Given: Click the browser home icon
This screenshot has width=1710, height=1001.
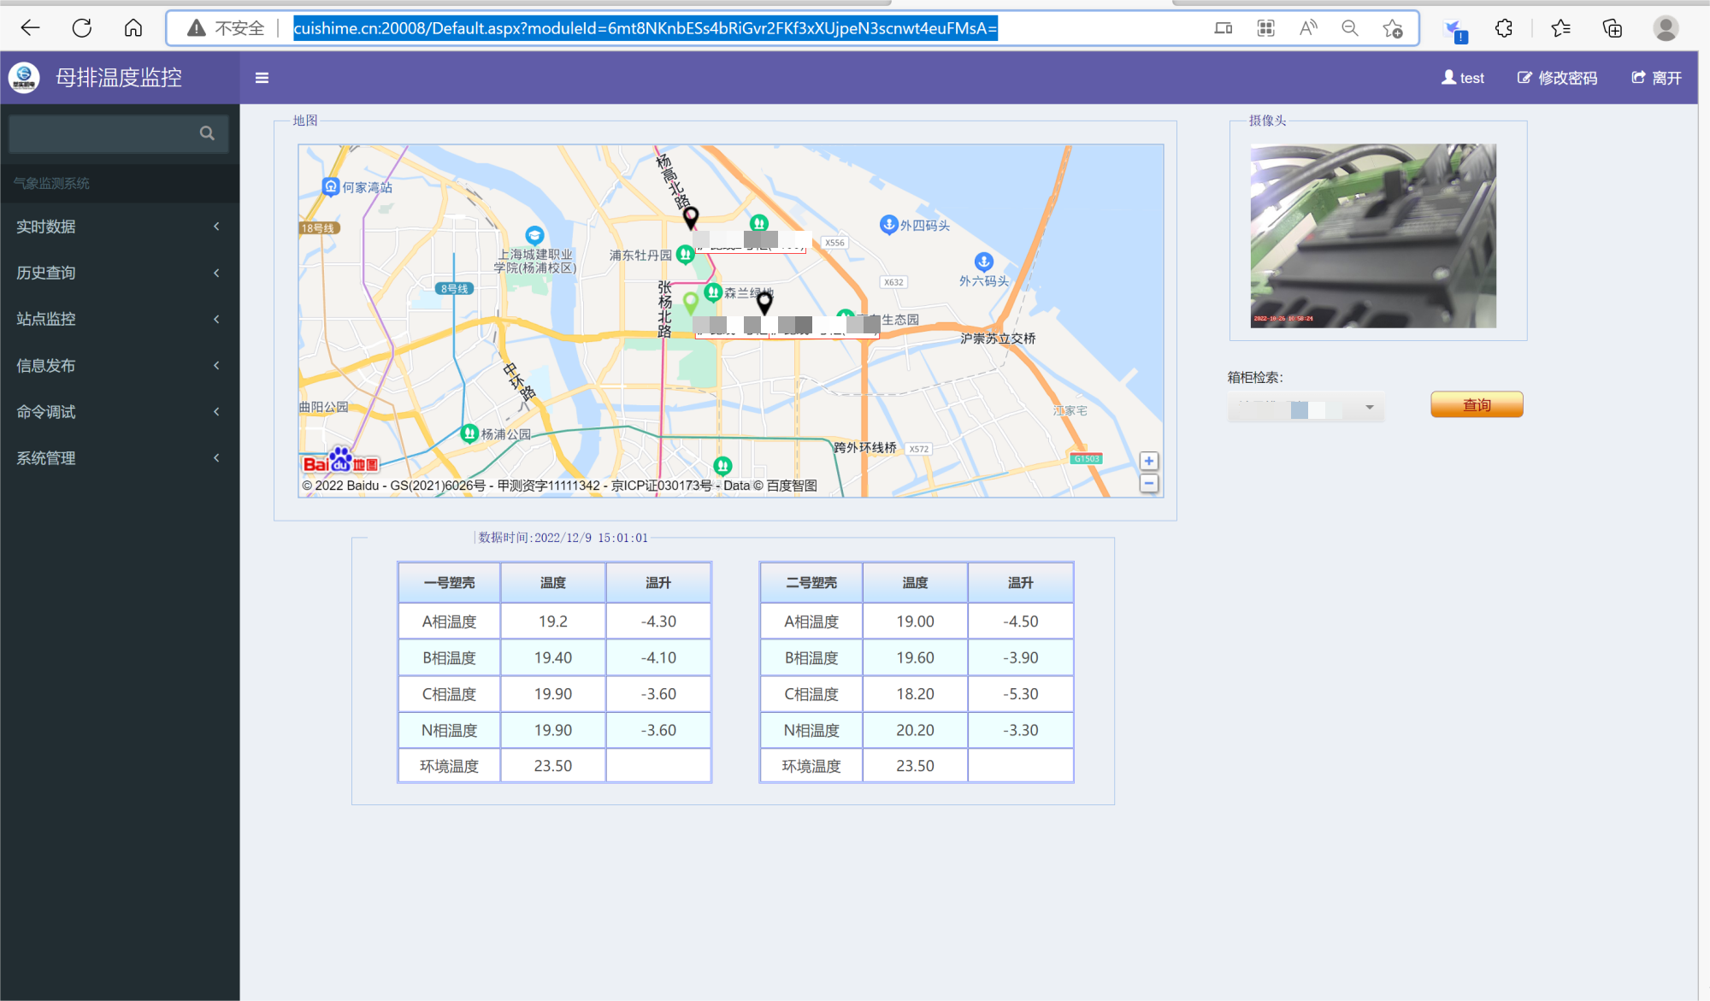Looking at the screenshot, I should coord(133,28).
